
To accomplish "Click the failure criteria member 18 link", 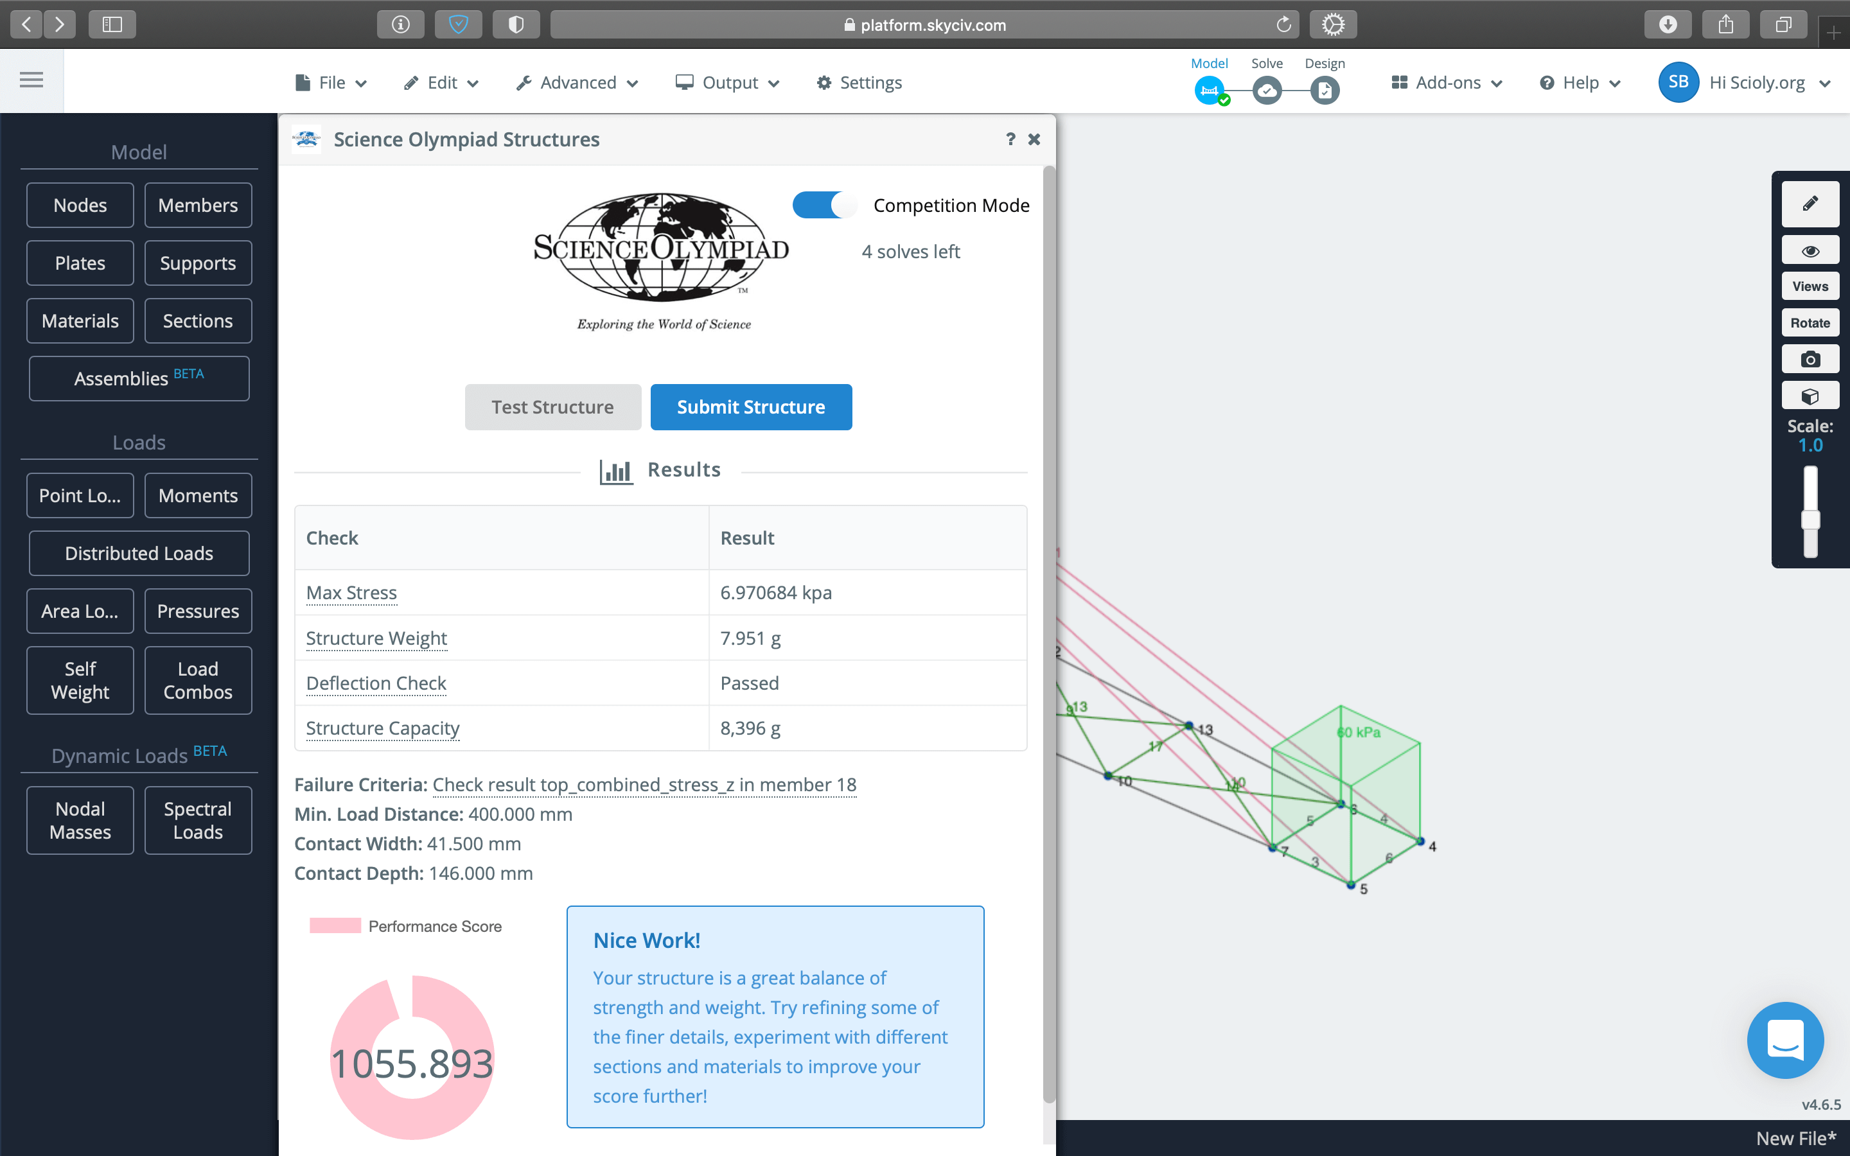I will tap(644, 784).
